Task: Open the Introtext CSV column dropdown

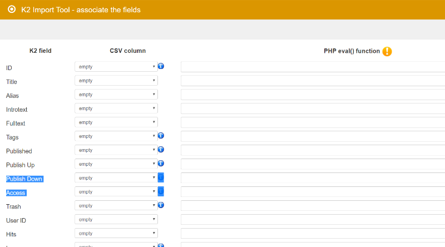Action: 116,108
